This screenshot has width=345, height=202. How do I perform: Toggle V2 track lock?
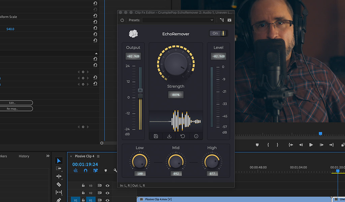pos(83,193)
